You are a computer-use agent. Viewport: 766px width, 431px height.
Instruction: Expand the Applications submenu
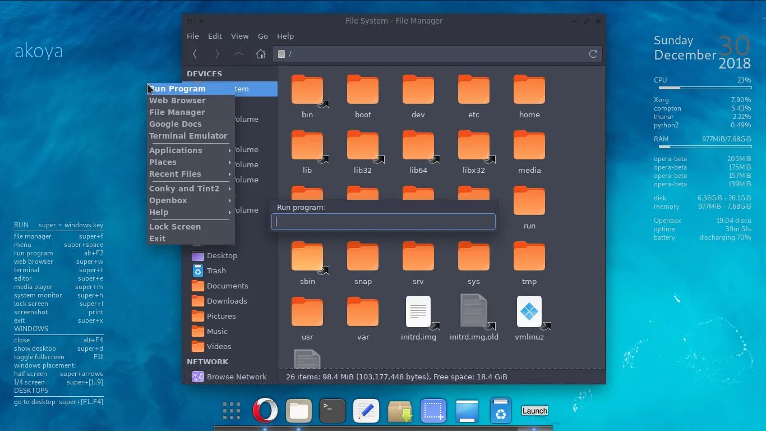191,150
